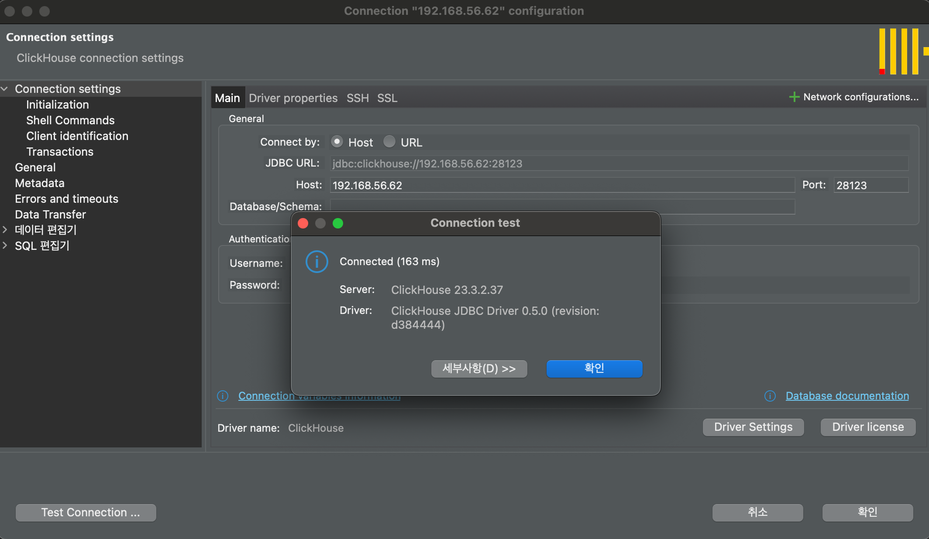
Task: Click the ClickHouse yellow bars logo
Action: pos(902,51)
